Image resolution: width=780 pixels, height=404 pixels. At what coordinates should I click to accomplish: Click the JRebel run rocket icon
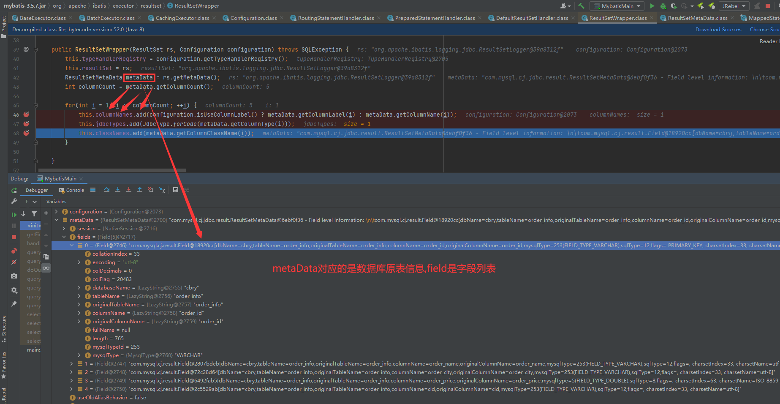[x=701, y=6]
